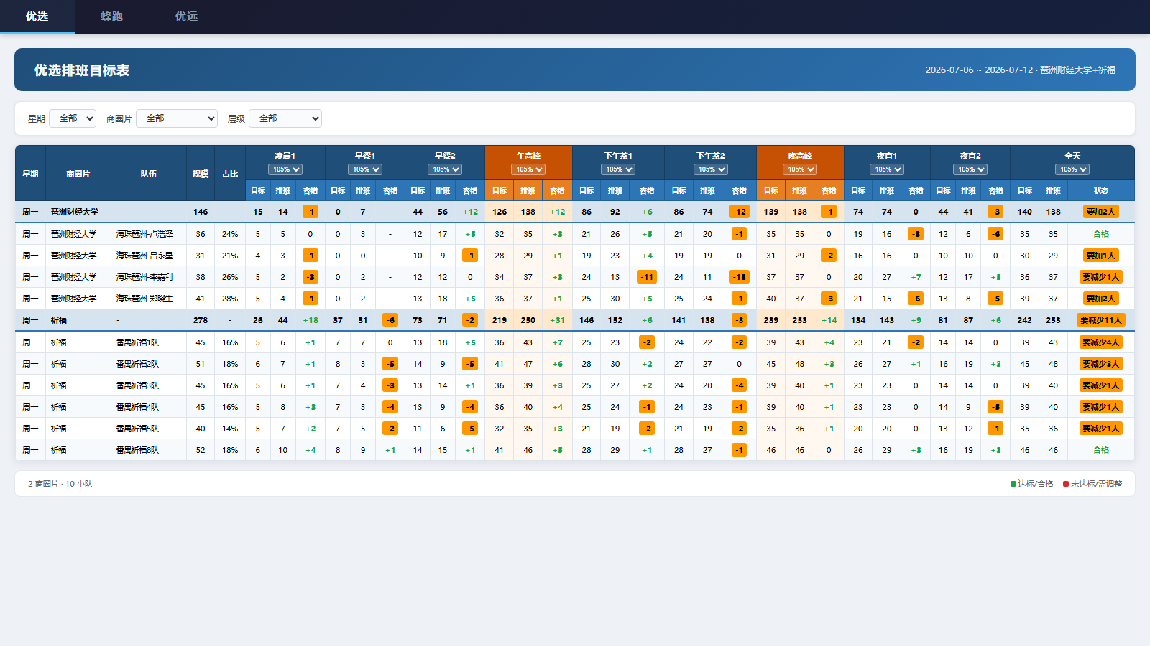
Task: Select team 海珠琶洲-卢浩泽
Action: (x=144, y=234)
